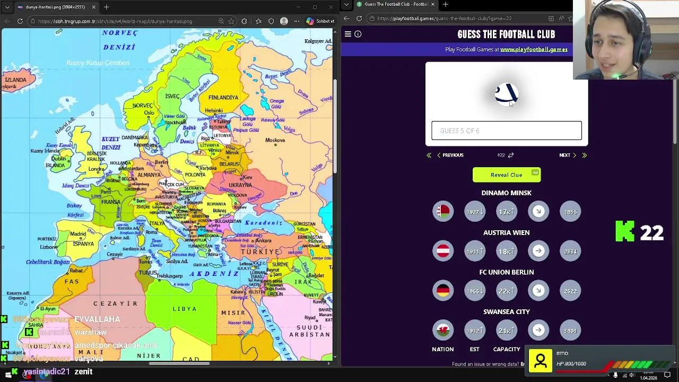Screen dimensions: 679x382
Task: Open extensions puzzle icon in the map window
Action: pos(244,21)
